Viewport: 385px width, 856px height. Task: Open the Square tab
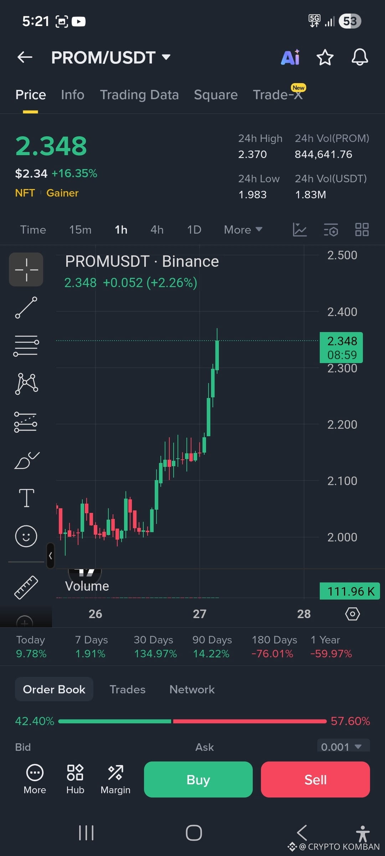pos(216,95)
